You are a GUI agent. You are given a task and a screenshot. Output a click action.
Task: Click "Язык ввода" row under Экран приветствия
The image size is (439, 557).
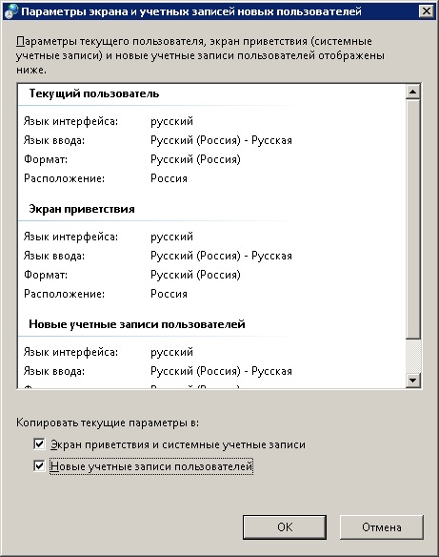click(x=158, y=256)
